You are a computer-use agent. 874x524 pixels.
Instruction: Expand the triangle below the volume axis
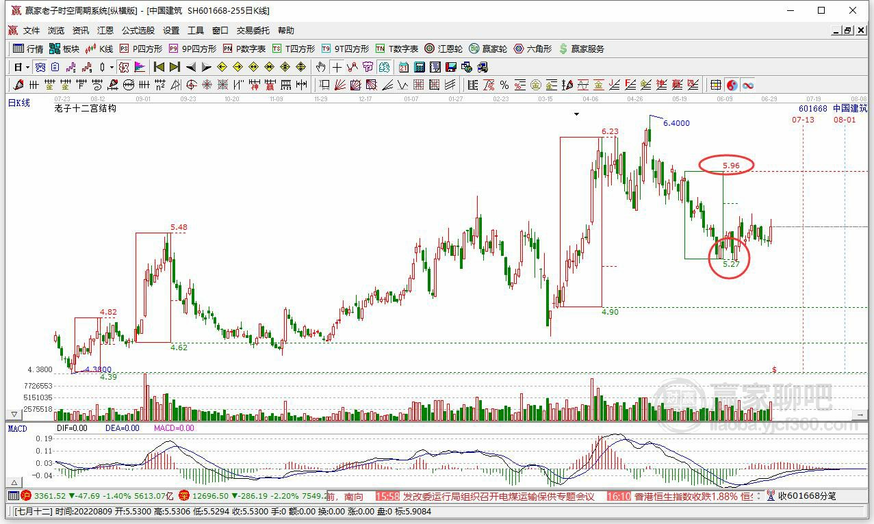(12, 415)
